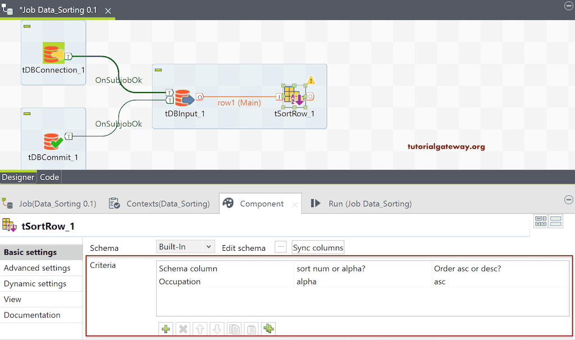Switch to the Code tab
Screen dimensions: 575x340
tap(49, 177)
